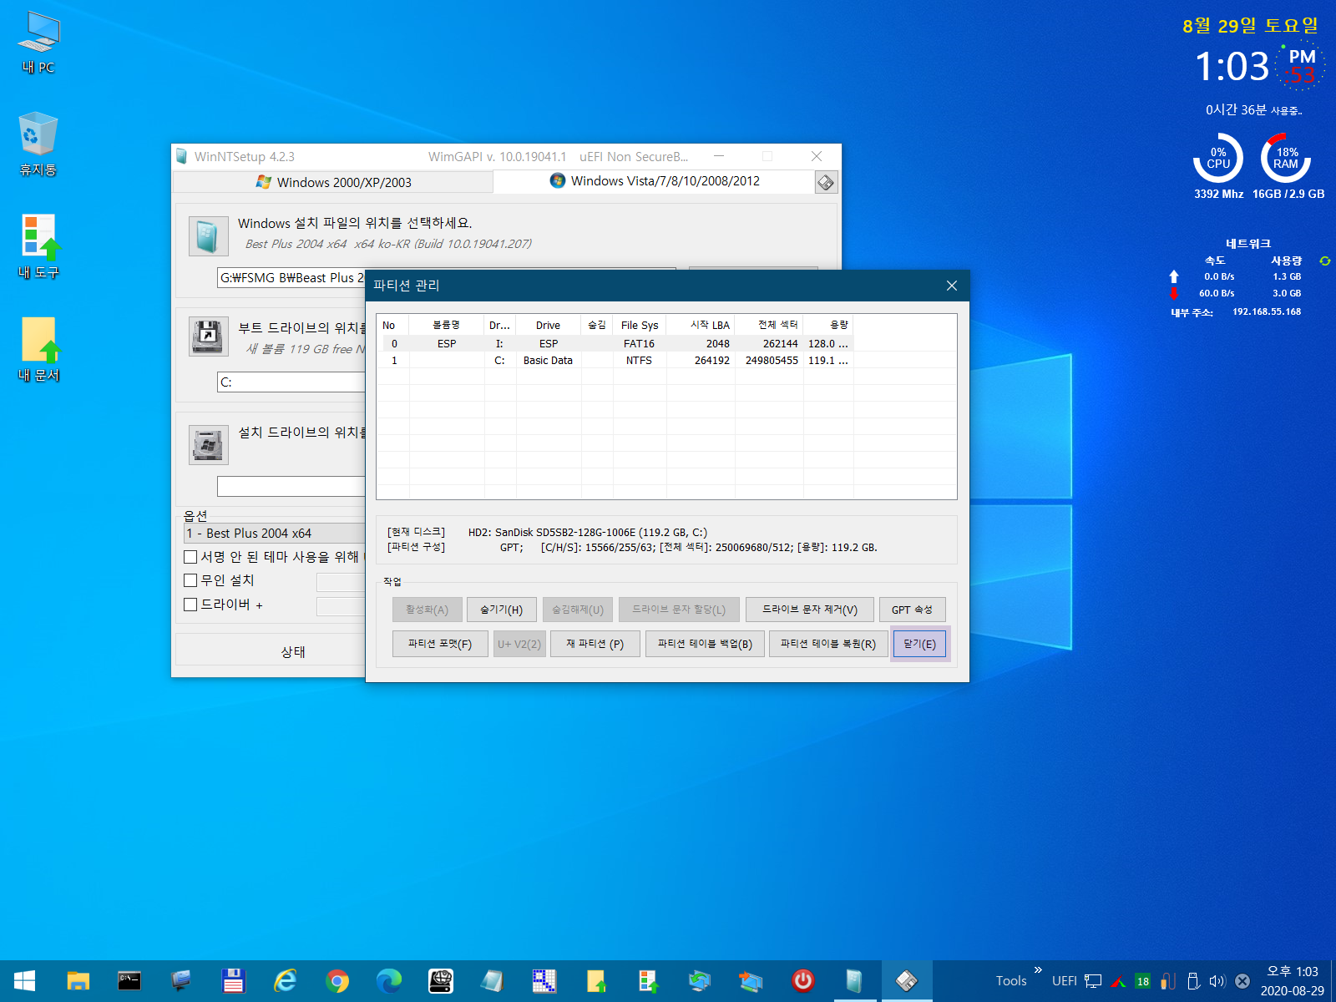Click the install source path field

point(291,278)
